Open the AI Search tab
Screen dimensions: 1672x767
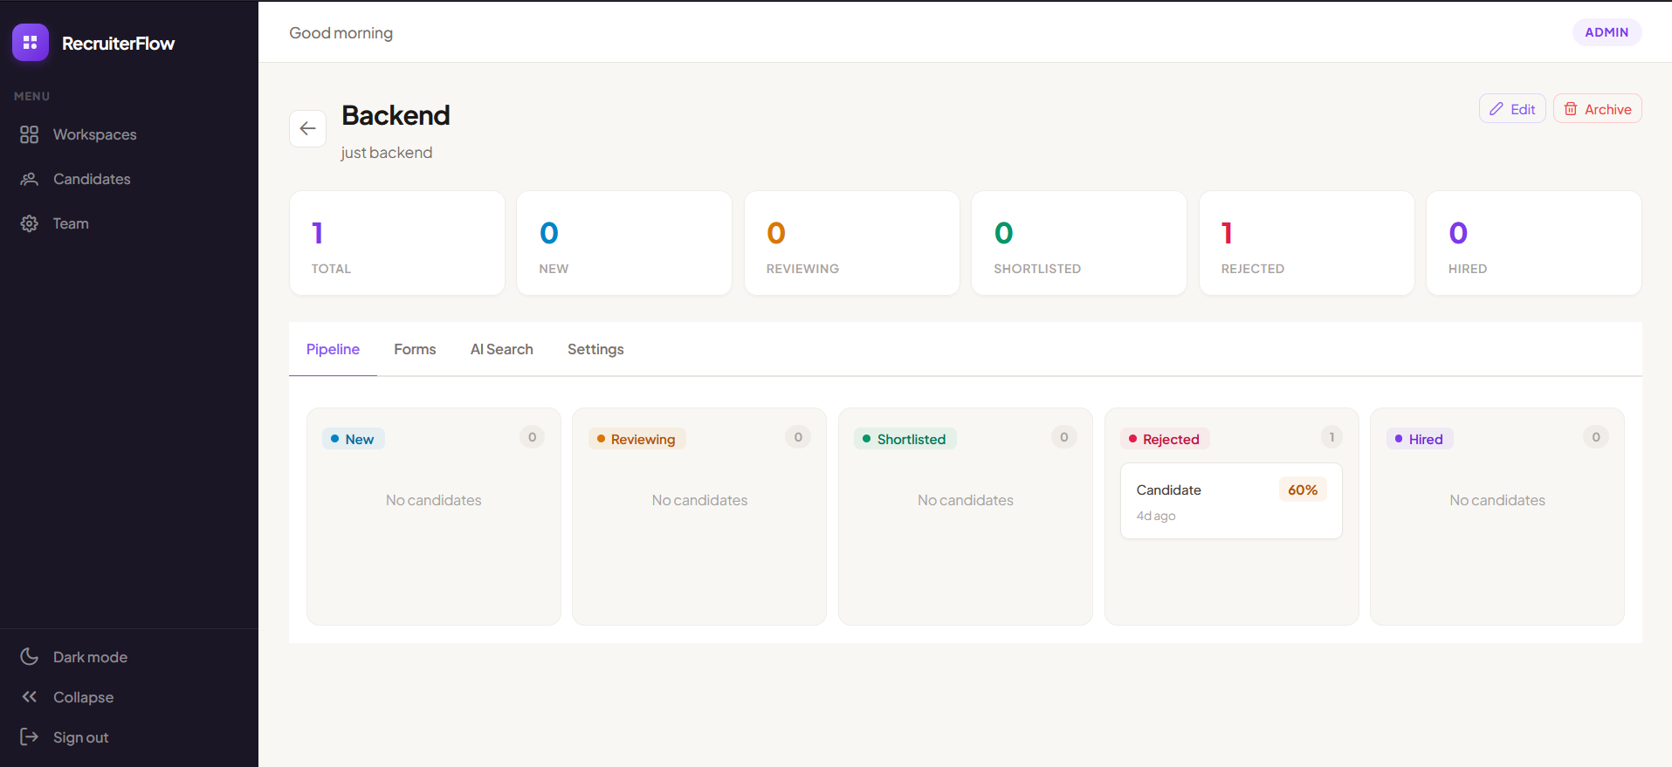coord(501,349)
